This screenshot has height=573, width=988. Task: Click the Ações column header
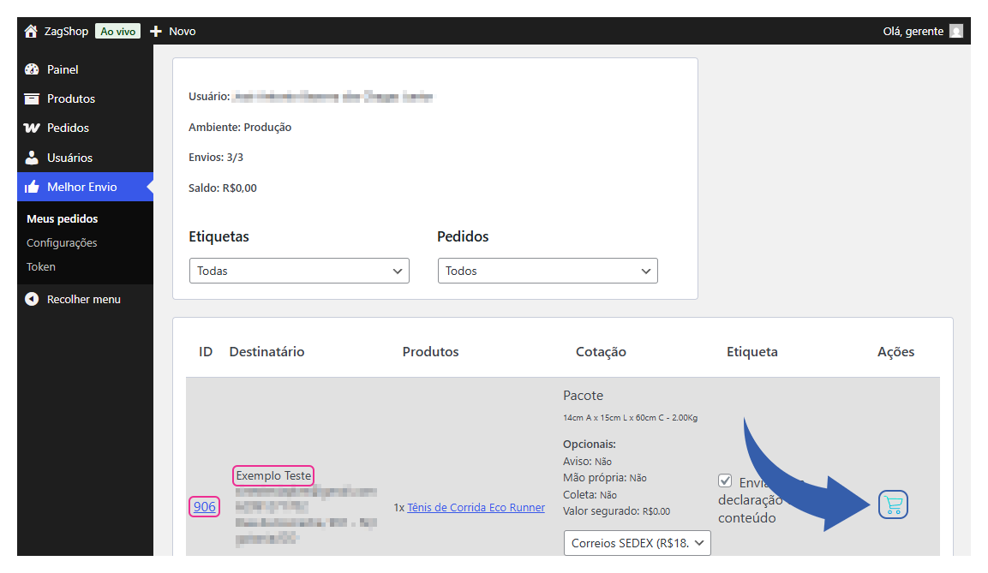point(896,351)
